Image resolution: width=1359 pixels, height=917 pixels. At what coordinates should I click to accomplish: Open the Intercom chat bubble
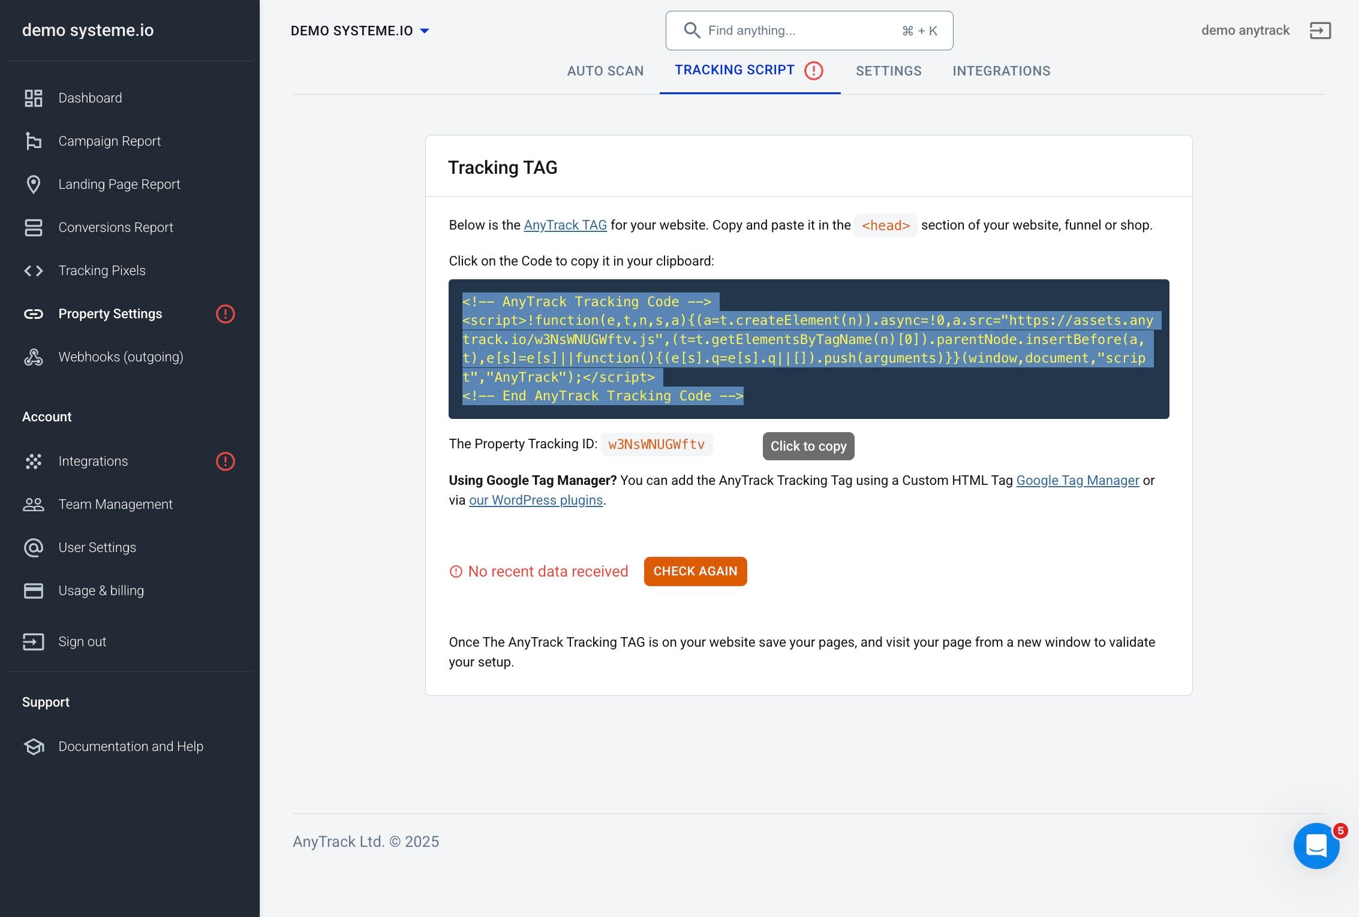[x=1316, y=846]
